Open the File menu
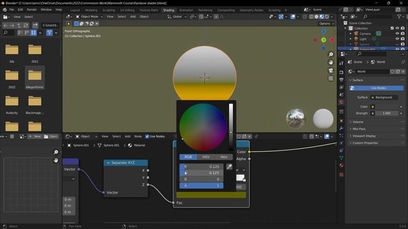The width and height of the screenshot is (408, 229). point(11,10)
